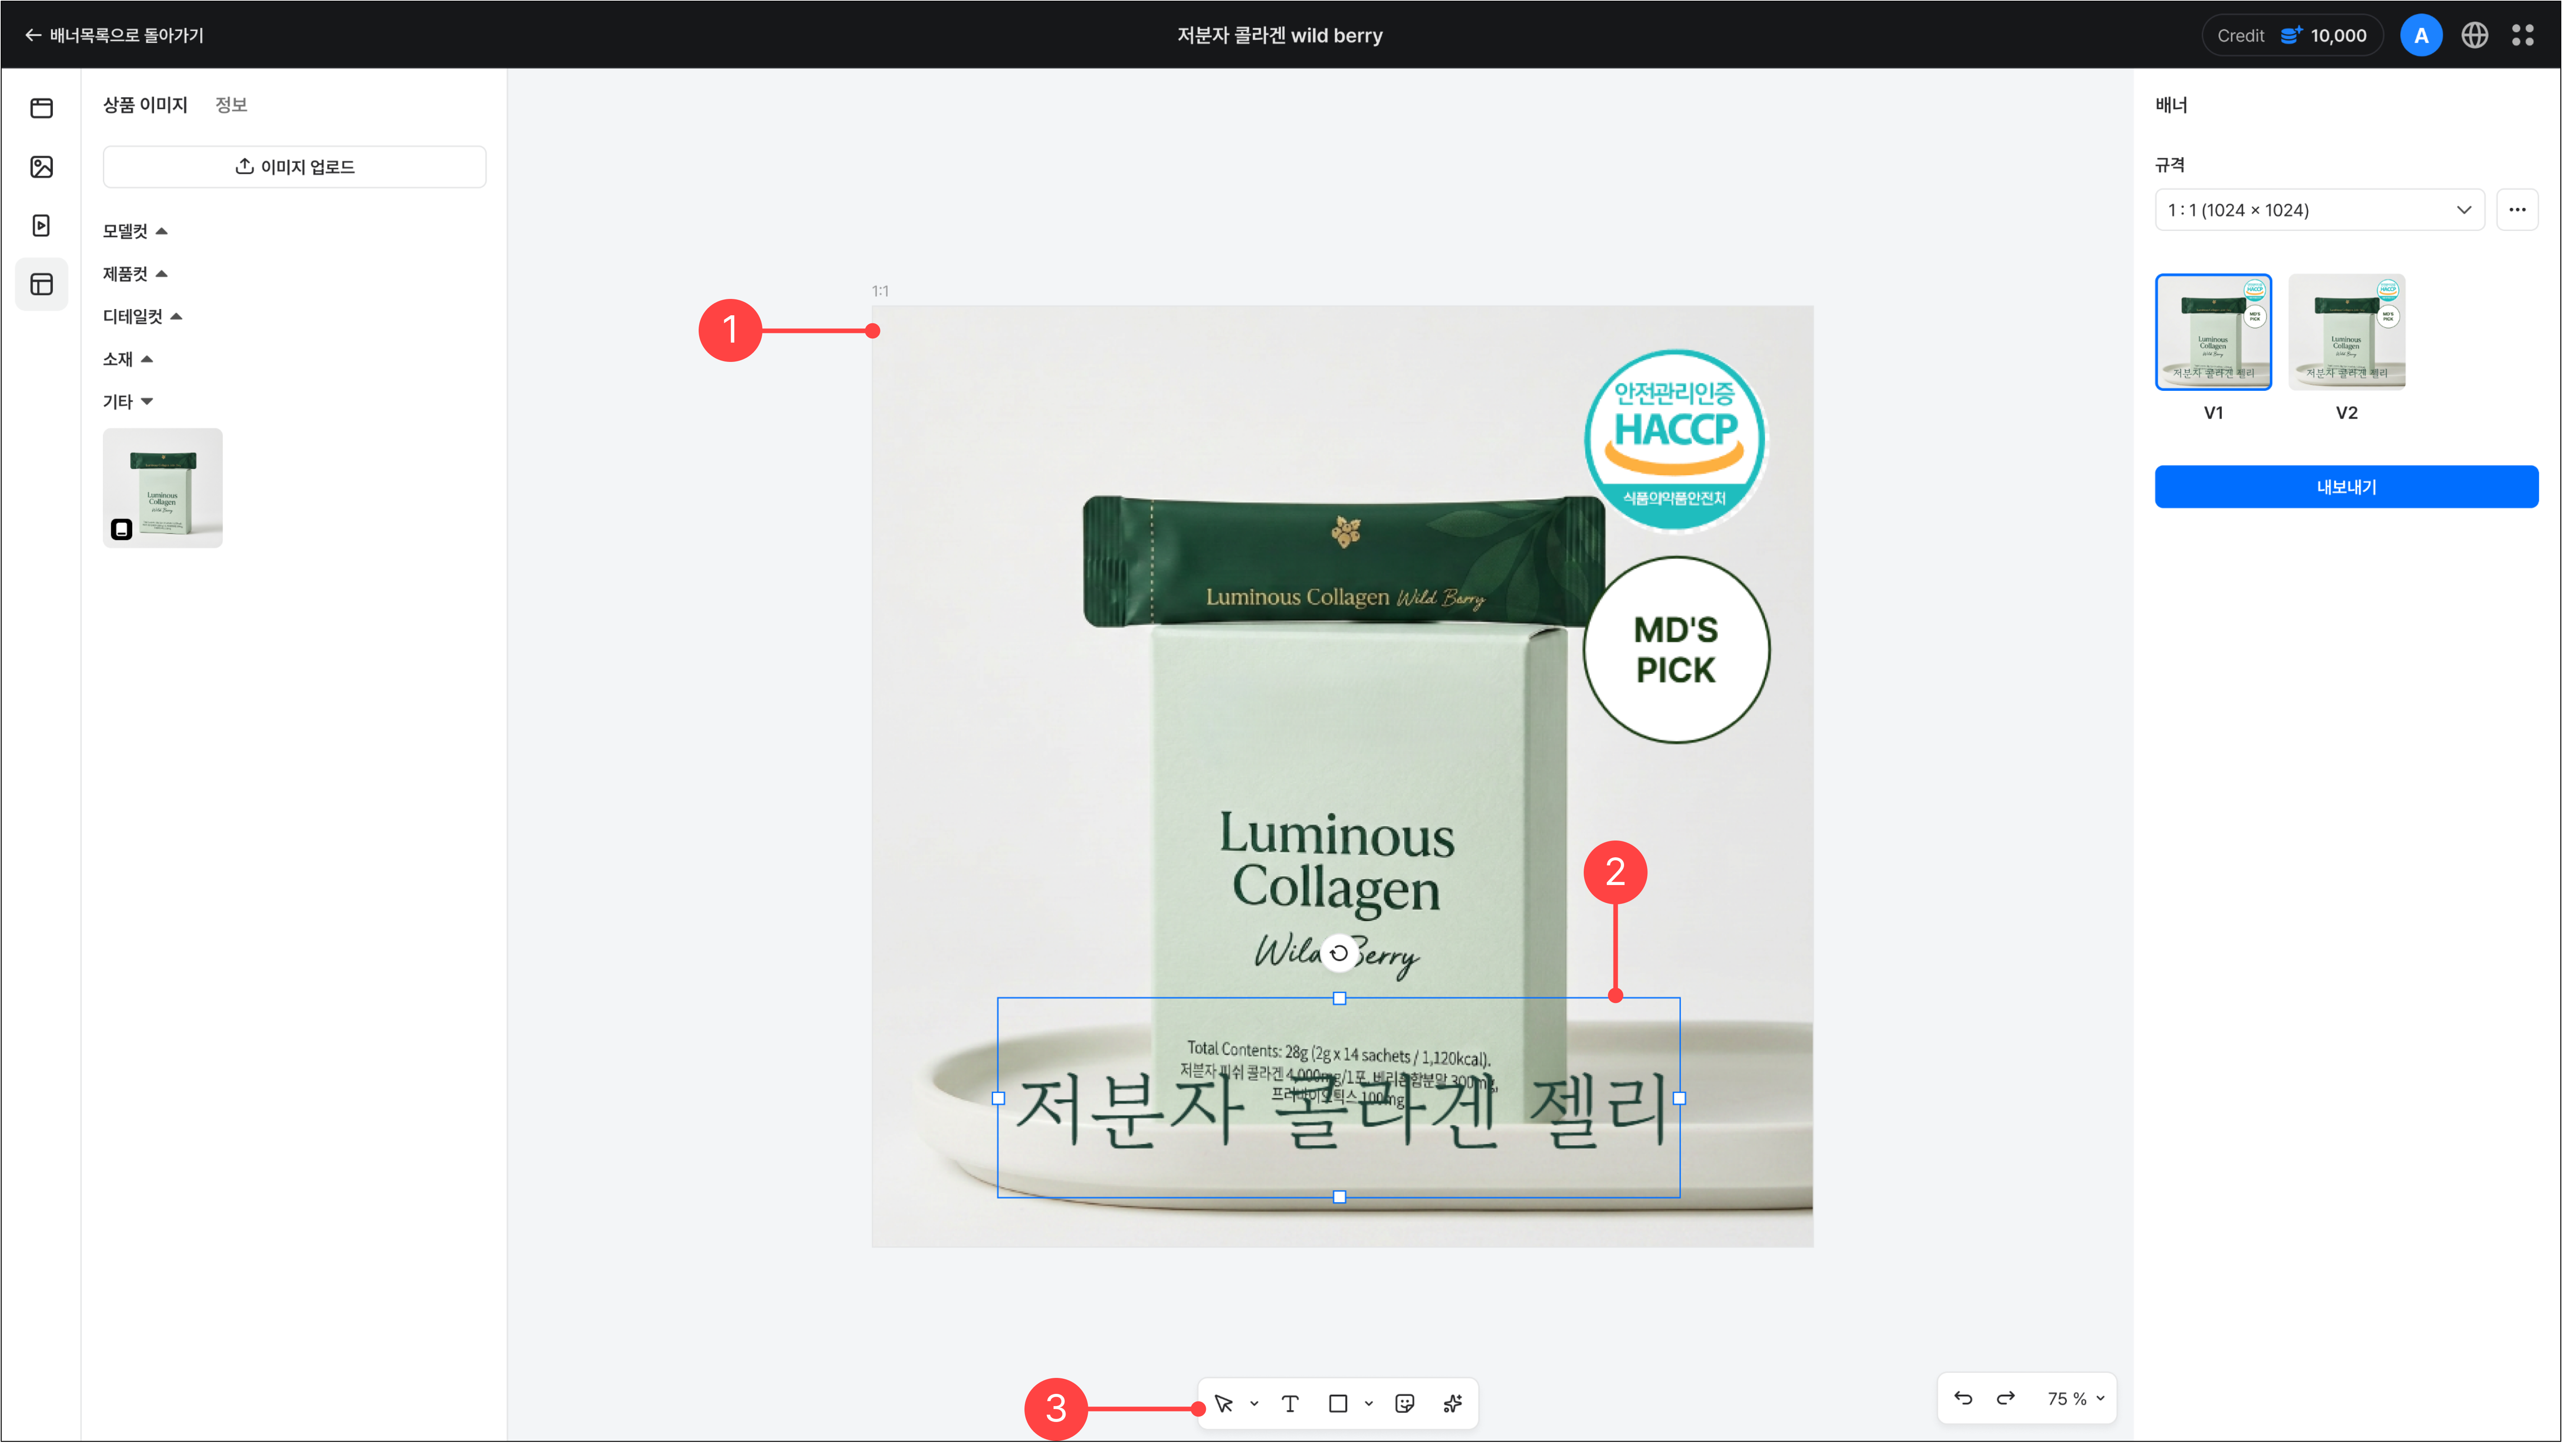
Task: Open the selection tool options chevron
Action: [1254, 1404]
